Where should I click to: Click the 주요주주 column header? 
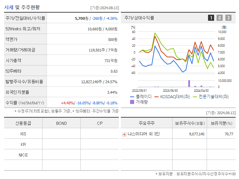coord(147,123)
